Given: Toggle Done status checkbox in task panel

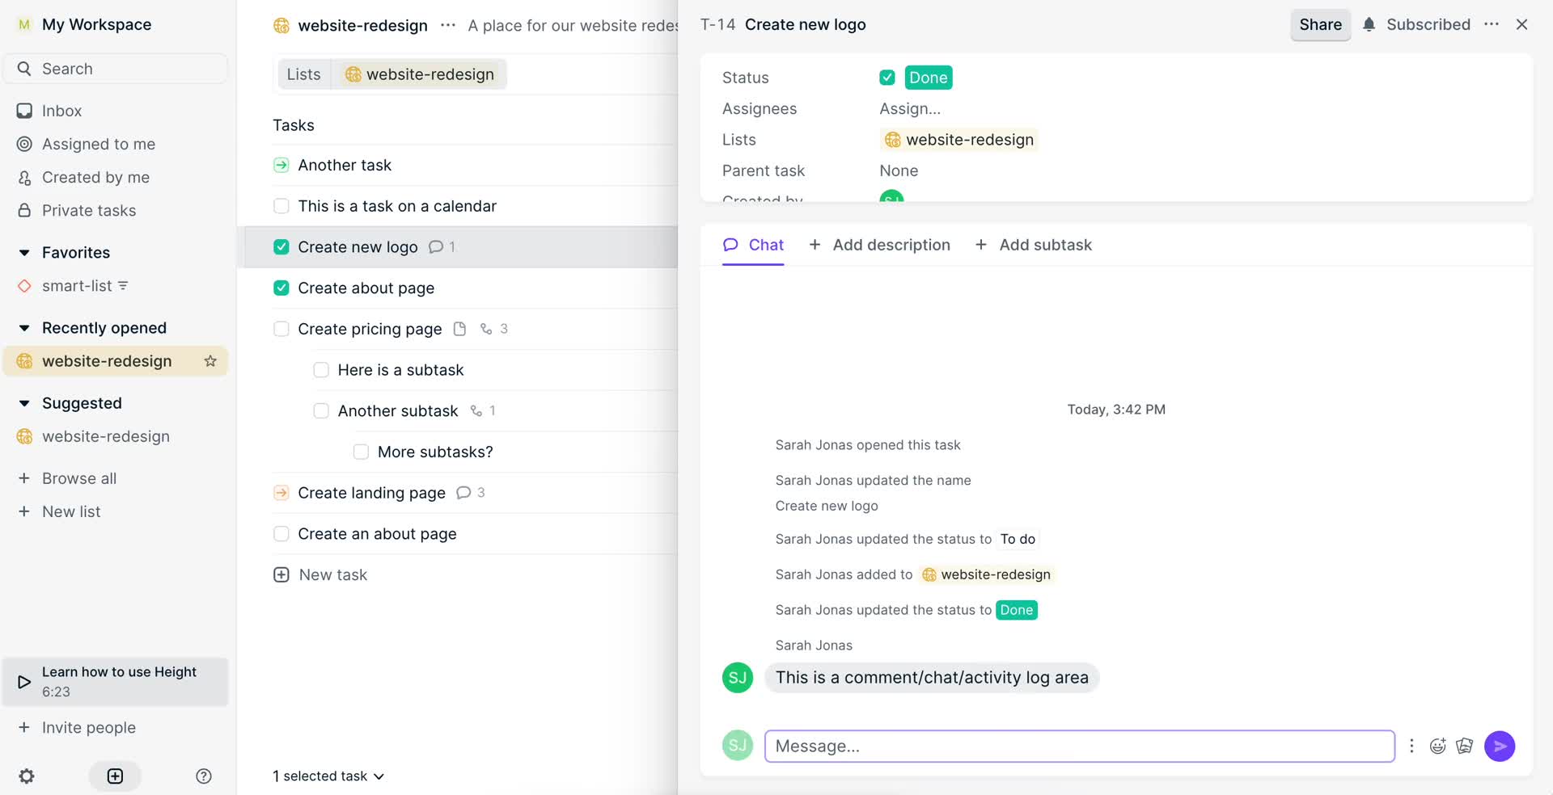Looking at the screenshot, I should [x=887, y=78].
